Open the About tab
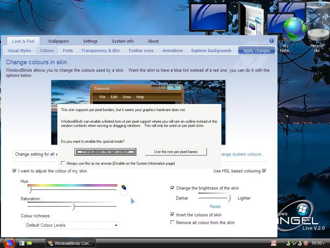 [153, 41]
